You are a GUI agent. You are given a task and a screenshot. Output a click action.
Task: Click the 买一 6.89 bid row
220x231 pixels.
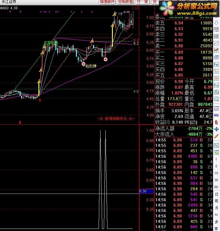pos(184,52)
